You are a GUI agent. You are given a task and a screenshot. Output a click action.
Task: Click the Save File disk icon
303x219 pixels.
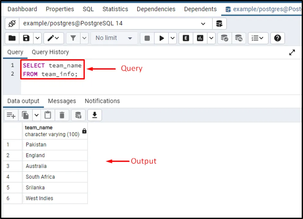[x=26, y=38]
